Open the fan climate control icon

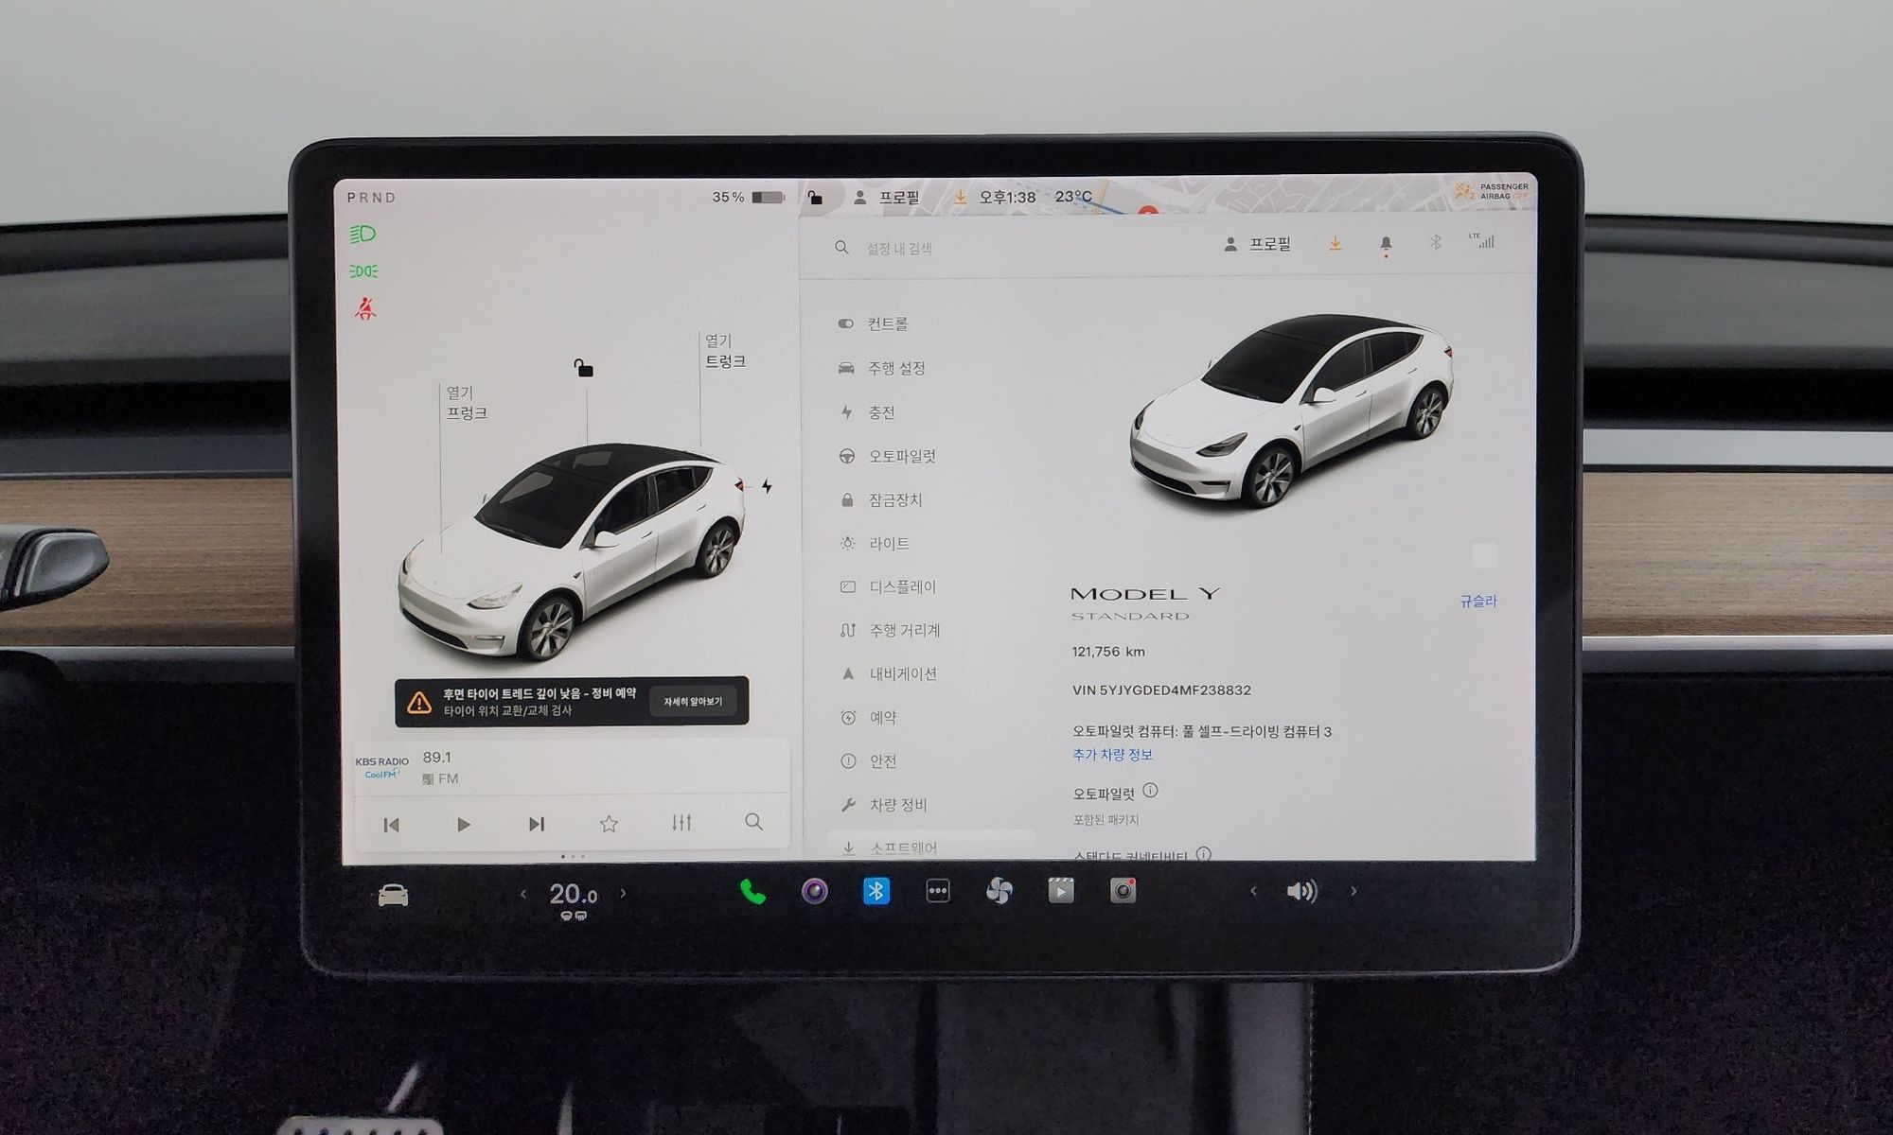[1000, 891]
